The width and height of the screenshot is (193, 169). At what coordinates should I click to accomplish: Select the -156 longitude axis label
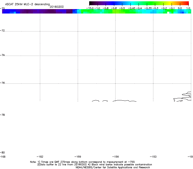coord(116,157)
